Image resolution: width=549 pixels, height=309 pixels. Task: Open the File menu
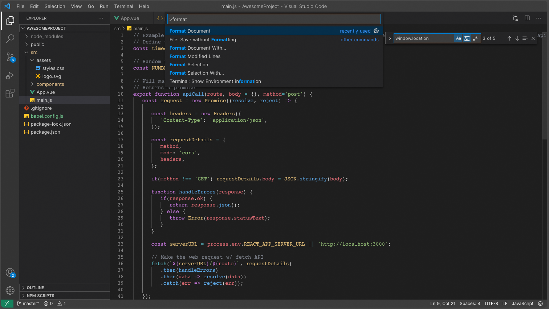pos(20,6)
